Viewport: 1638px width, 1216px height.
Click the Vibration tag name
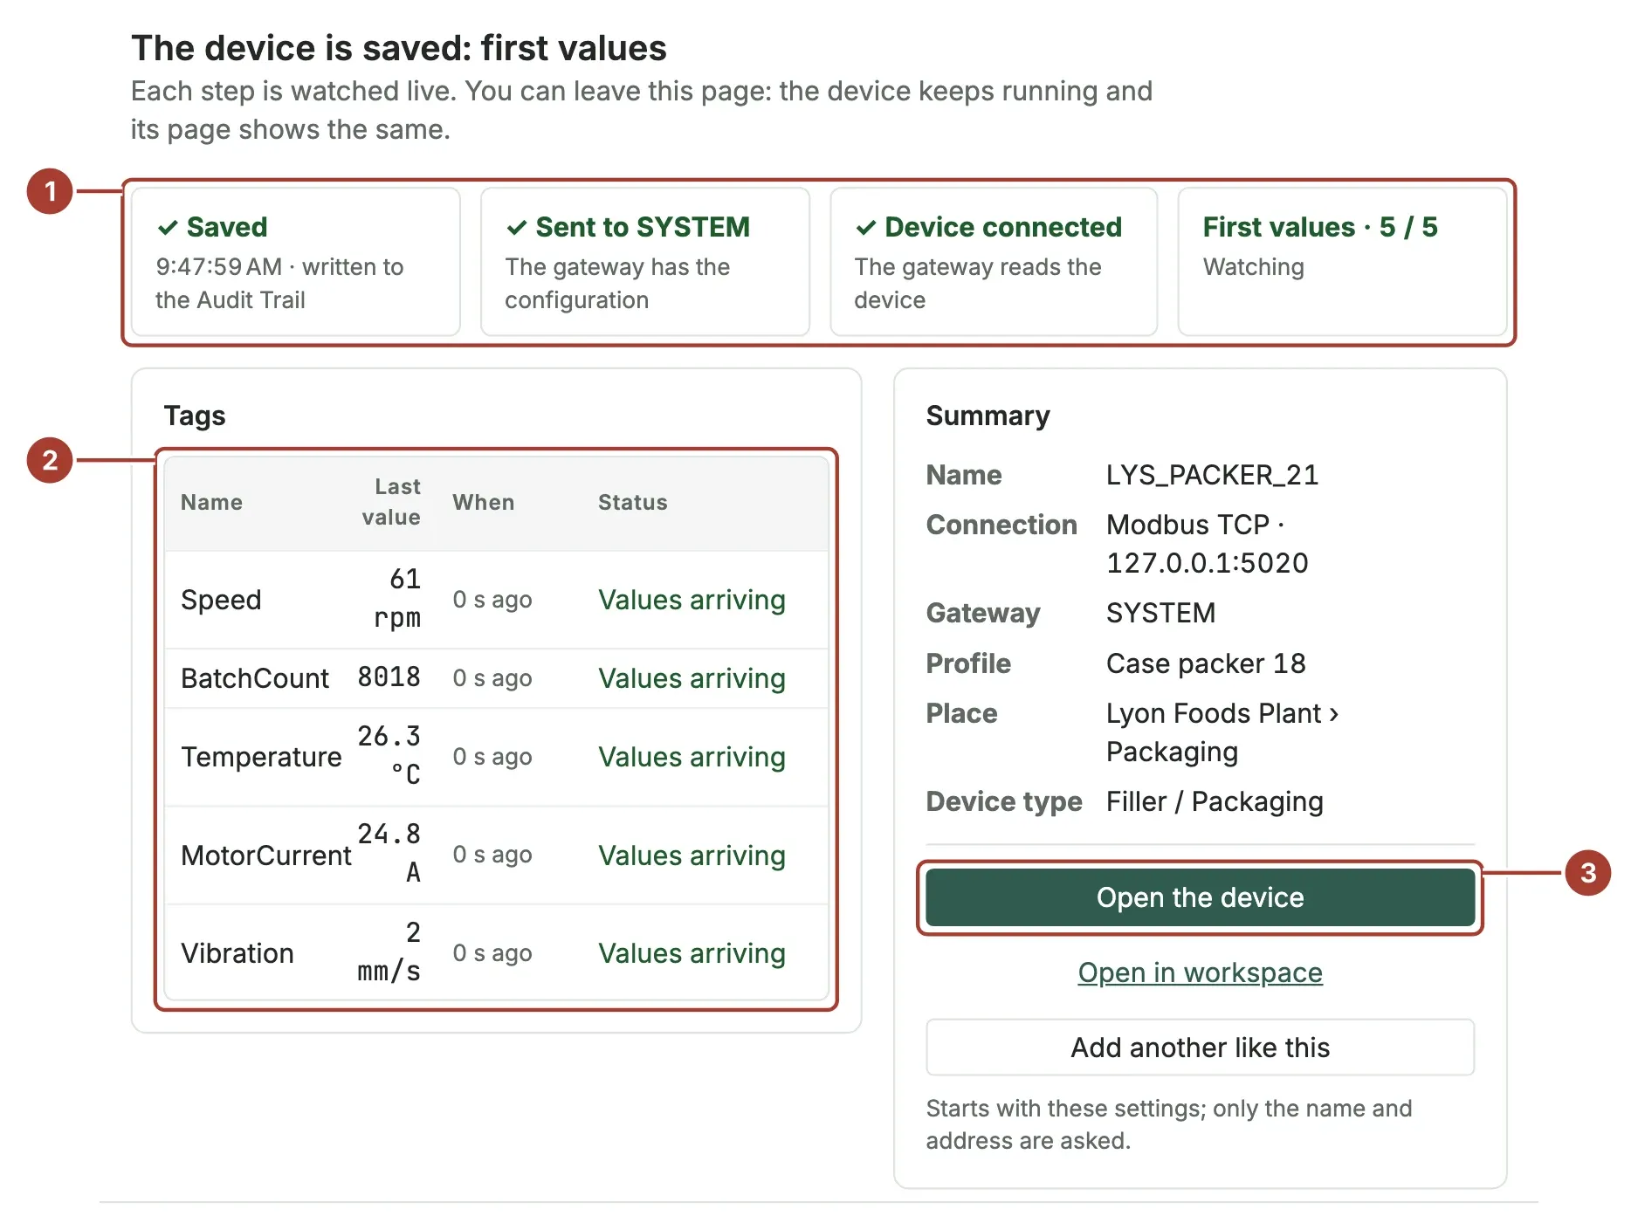pos(237,953)
